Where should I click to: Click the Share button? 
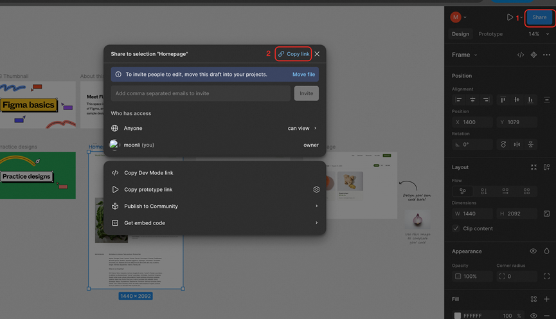[x=539, y=17]
